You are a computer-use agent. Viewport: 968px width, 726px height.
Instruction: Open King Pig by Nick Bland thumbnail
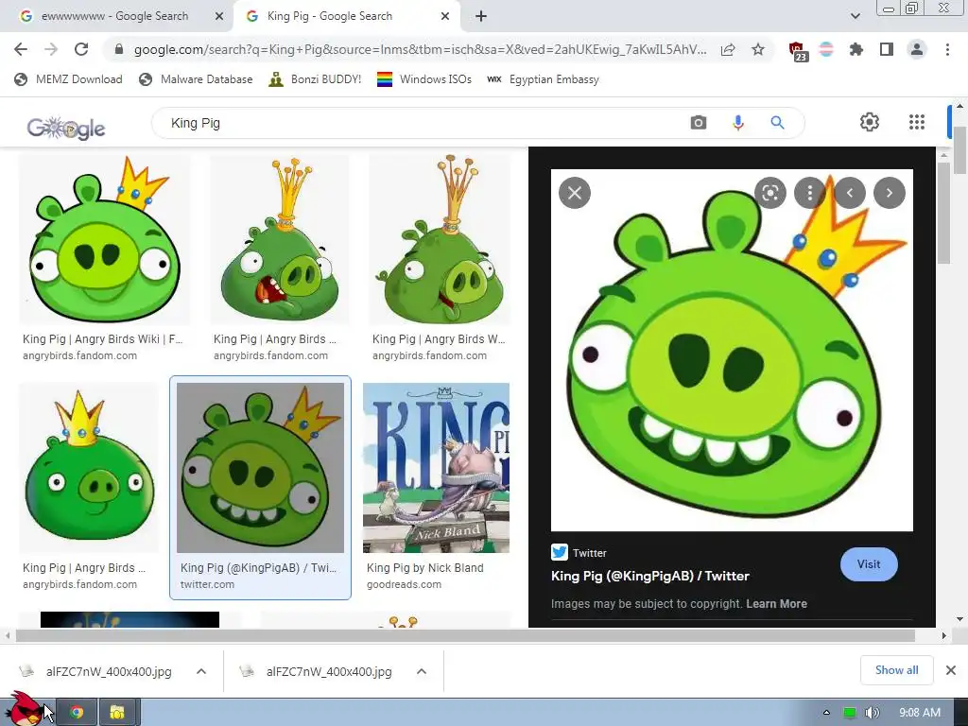coord(437,468)
